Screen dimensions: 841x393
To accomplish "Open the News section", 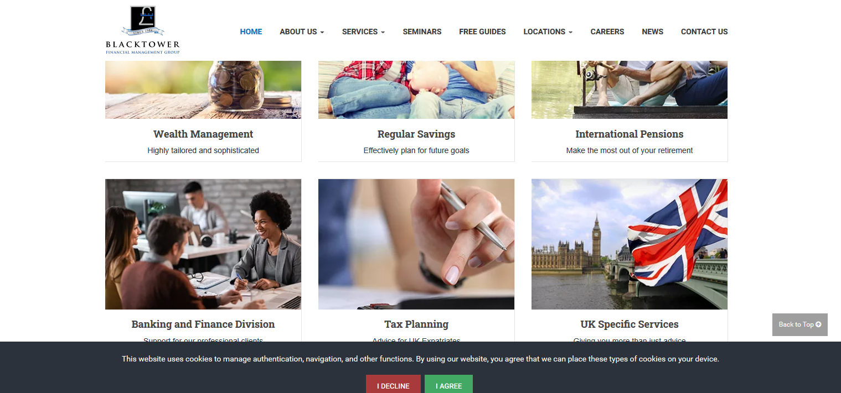I will (652, 32).
